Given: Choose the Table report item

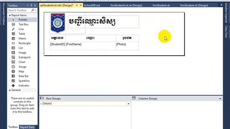Looking at the screenshot, I should point(22,34).
